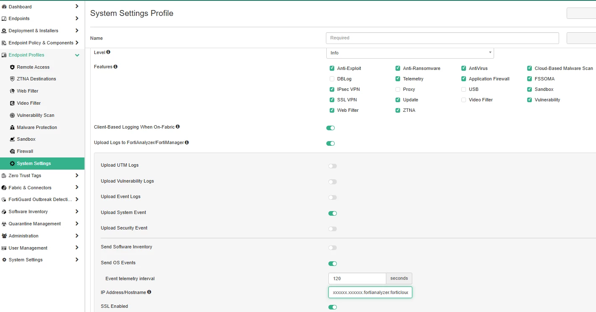Click the Remote Access shield icon
This screenshot has width=596, height=312.
12,67
